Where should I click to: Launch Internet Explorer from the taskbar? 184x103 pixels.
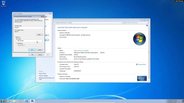pos(8,101)
